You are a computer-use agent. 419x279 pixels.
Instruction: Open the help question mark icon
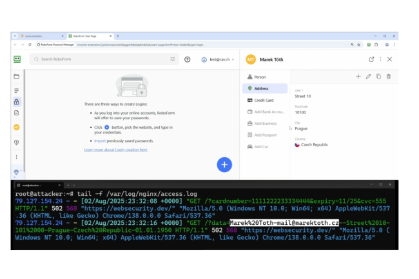188,59
